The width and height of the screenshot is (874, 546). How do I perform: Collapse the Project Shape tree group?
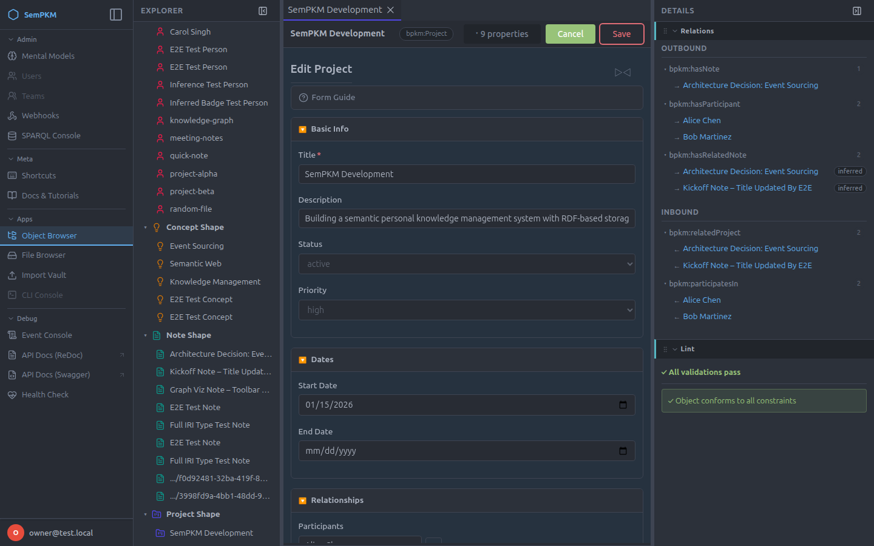pyautogui.click(x=146, y=514)
